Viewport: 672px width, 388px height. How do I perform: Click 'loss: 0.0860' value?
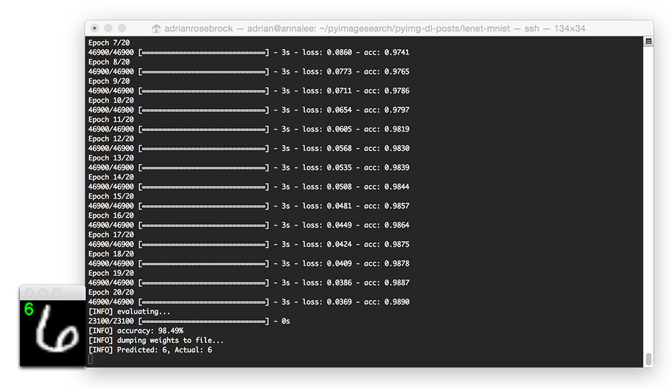pos(327,52)
